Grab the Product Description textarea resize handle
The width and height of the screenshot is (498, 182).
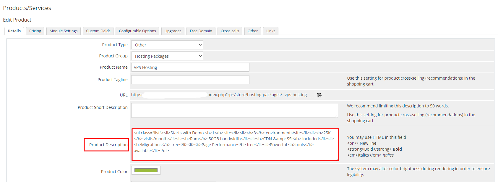[337, 159]
